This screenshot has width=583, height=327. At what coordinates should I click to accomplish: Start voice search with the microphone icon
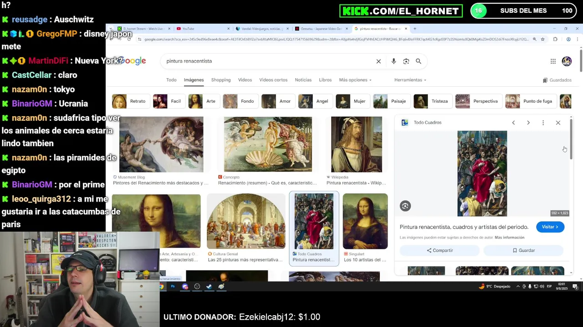[x=394, y=61]
